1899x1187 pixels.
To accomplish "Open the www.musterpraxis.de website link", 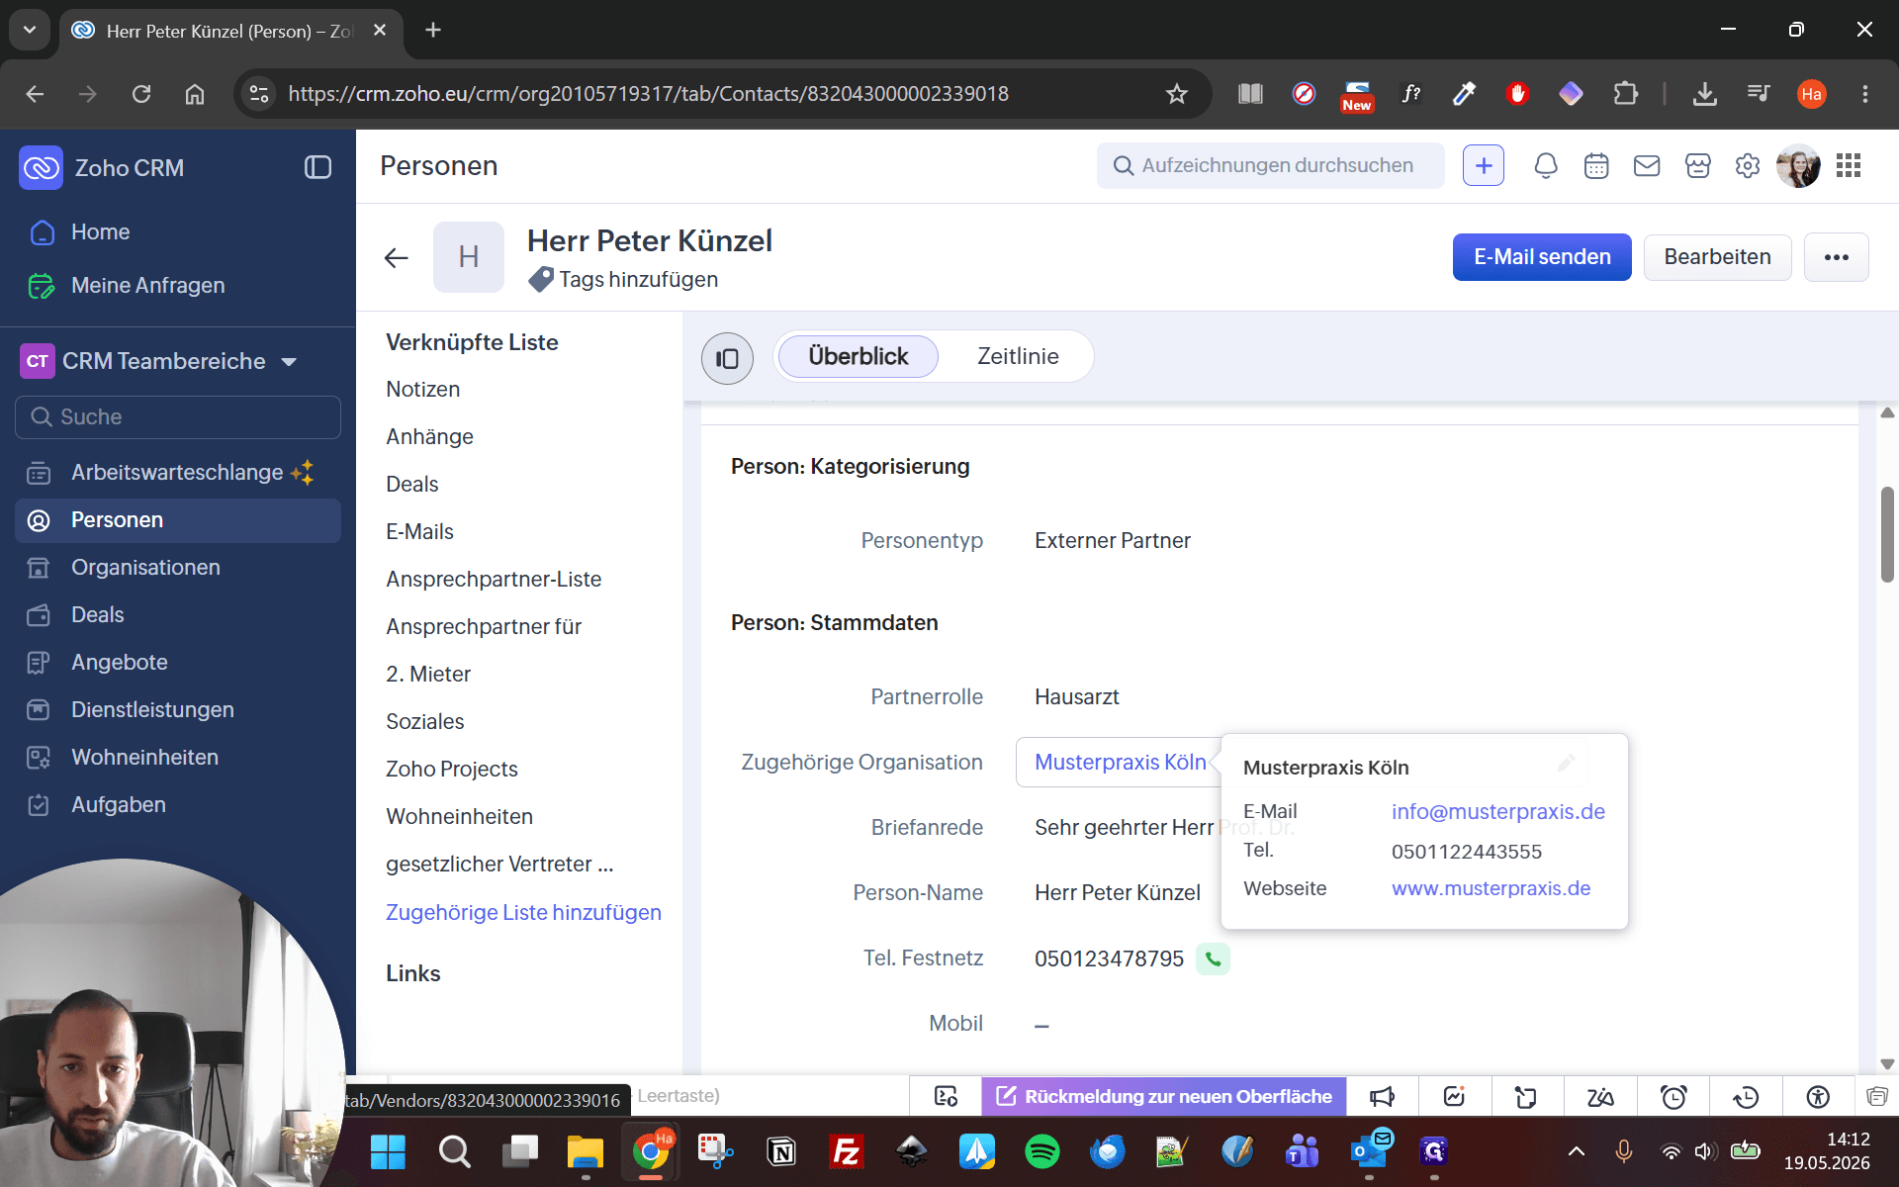I will coord(1491,888).
